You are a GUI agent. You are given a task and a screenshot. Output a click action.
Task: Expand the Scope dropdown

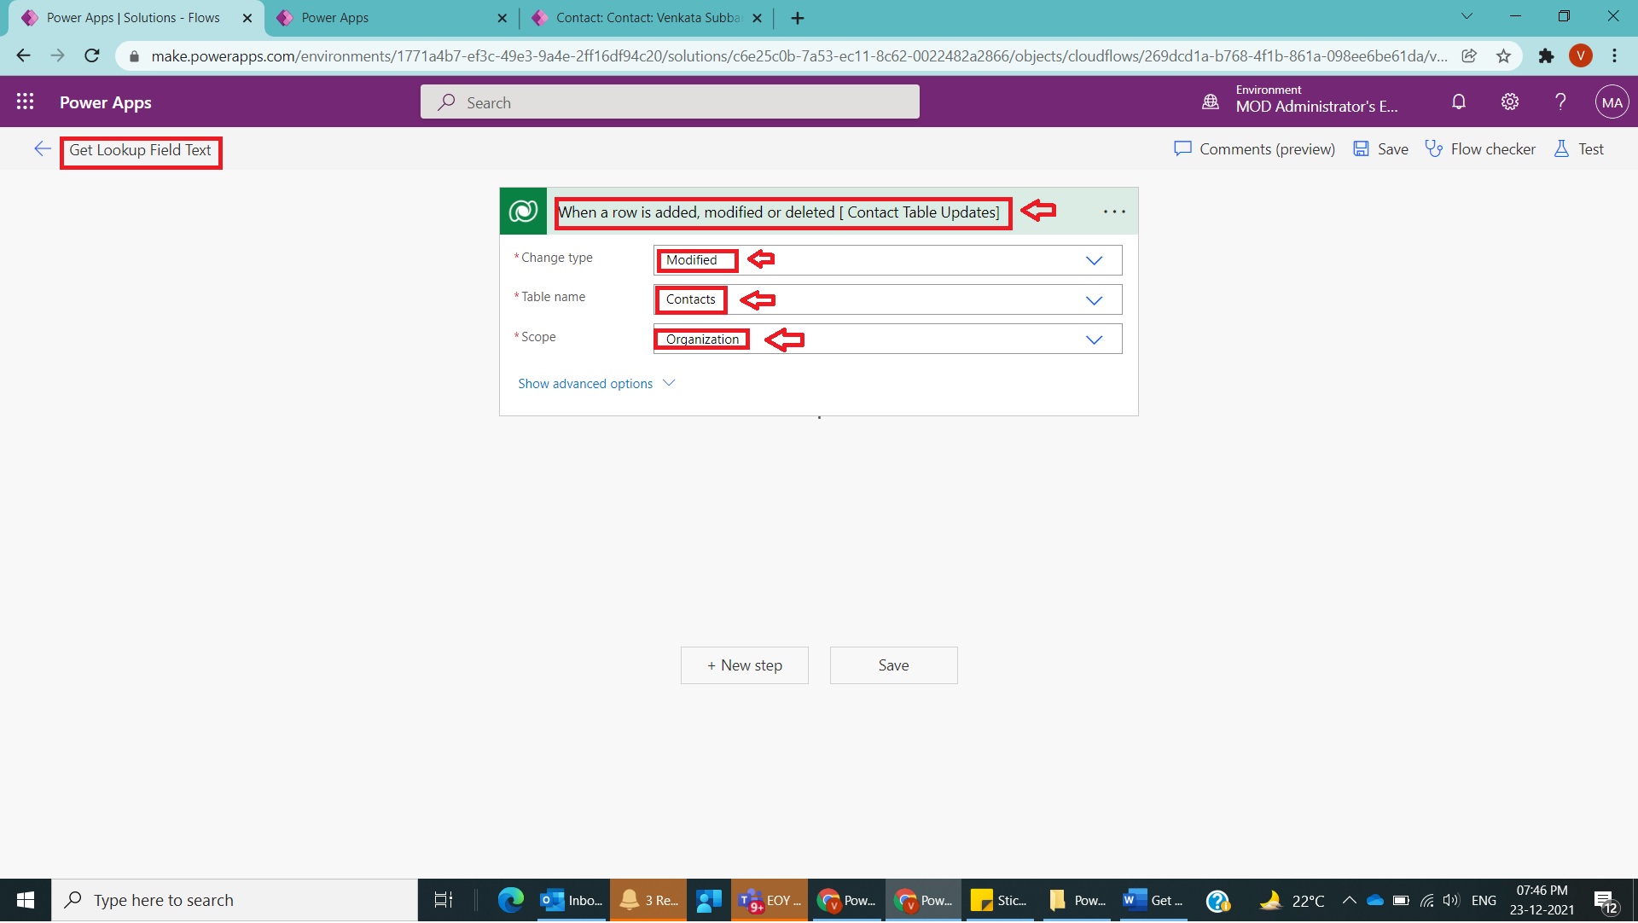(x=1095, y=339)
